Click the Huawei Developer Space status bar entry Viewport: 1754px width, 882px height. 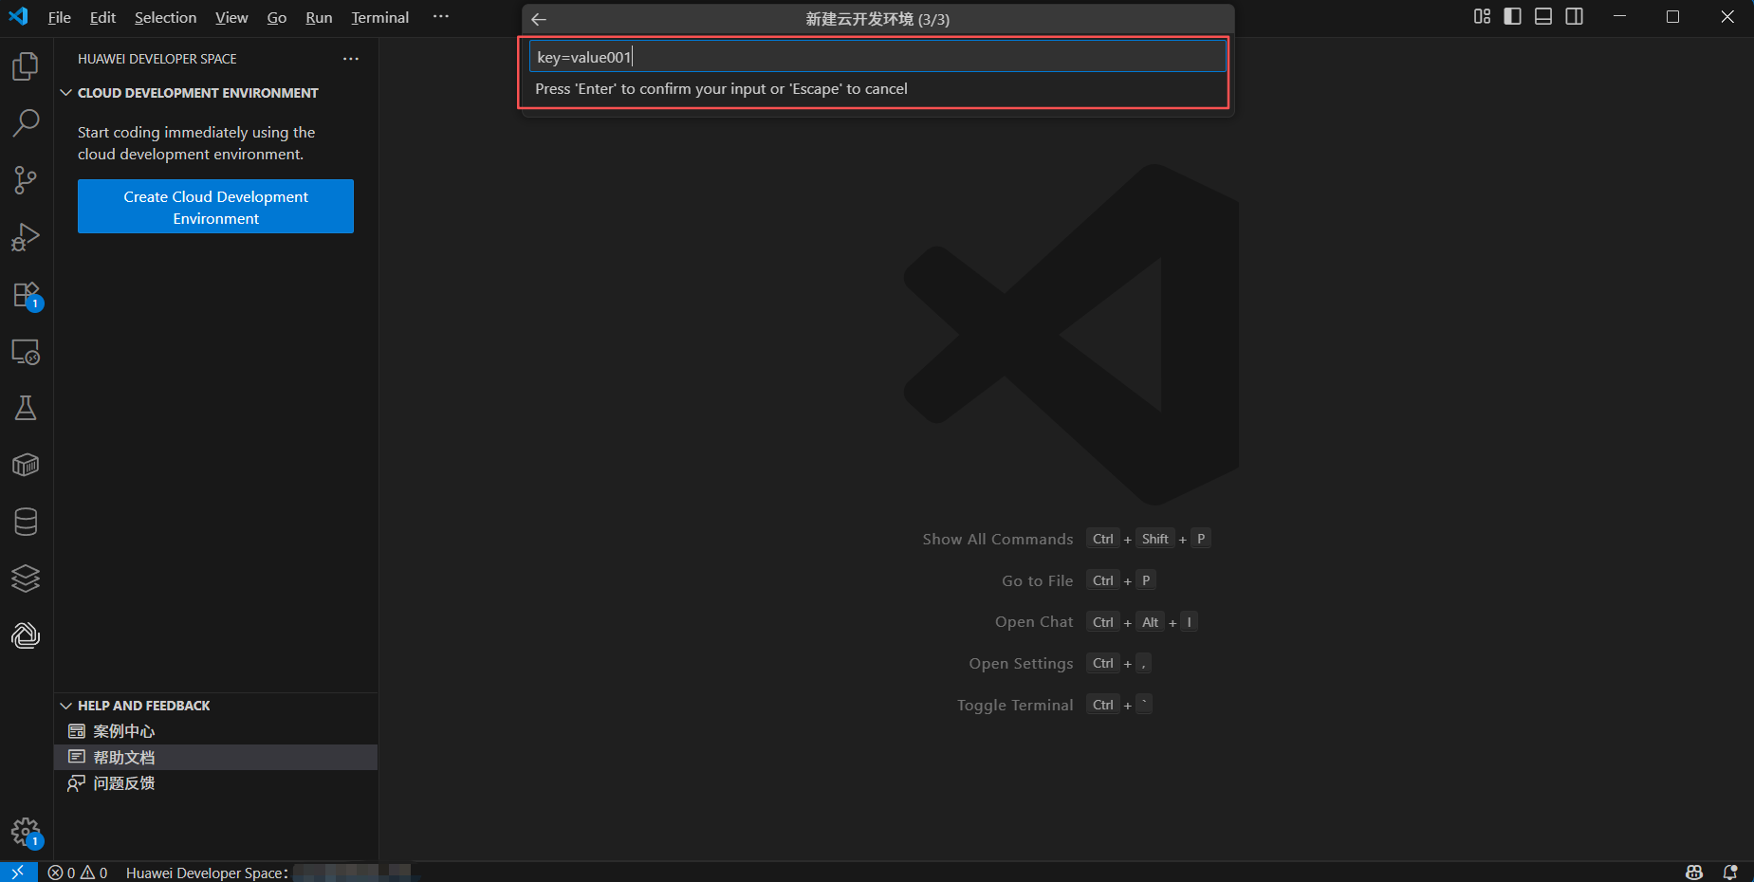[x=268, y=873]
